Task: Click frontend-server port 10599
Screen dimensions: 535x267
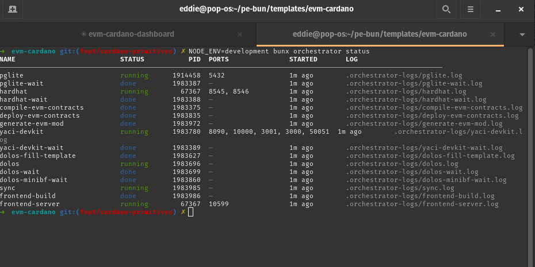Action: coord(219,204)
